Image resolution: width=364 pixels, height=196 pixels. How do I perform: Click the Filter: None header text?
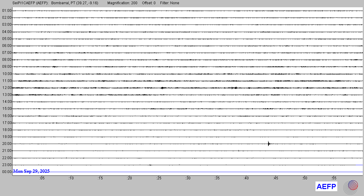pyautogui.click(x=169, y=3)
